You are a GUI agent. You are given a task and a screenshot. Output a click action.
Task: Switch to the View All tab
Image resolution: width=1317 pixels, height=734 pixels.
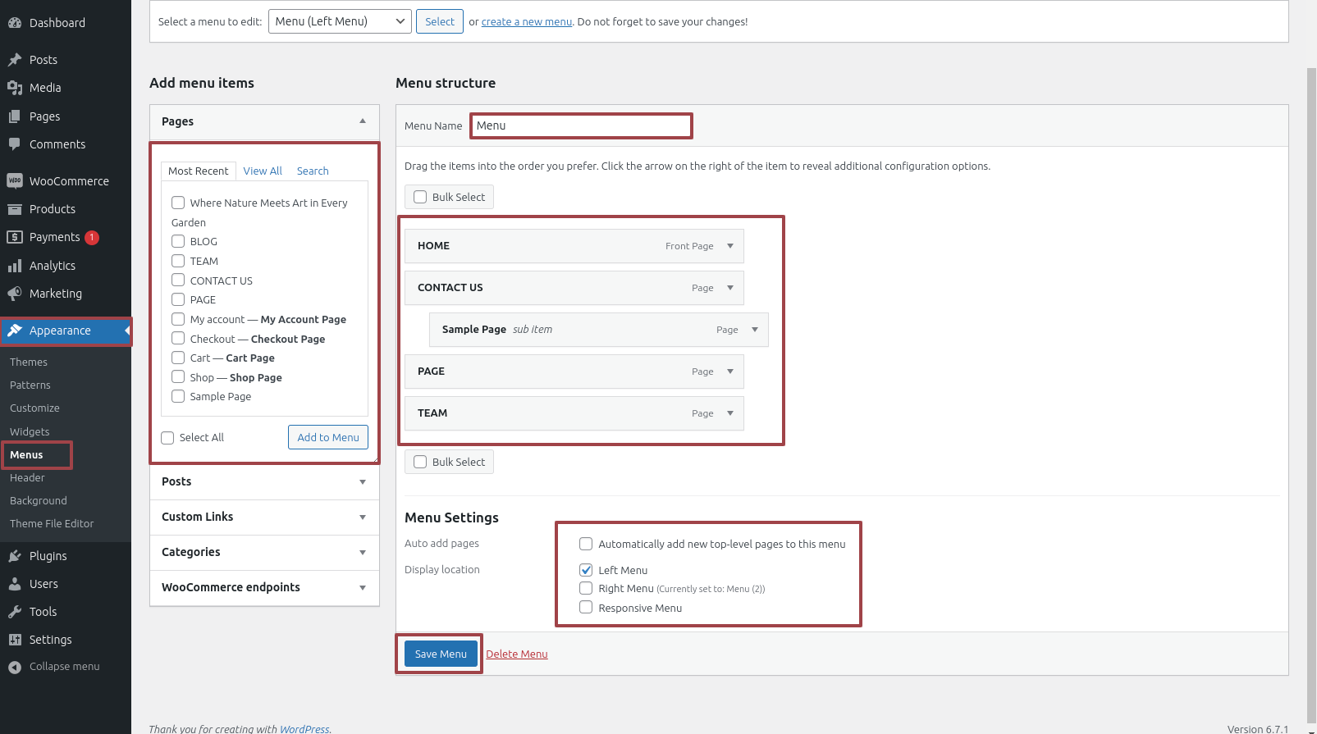263,171
